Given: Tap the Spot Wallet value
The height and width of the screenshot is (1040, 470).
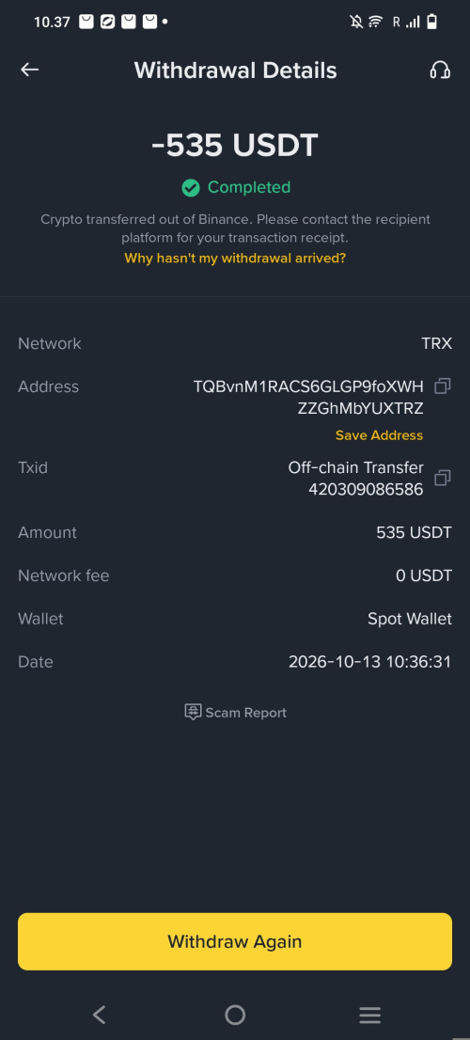Looking at the screenshot, I should pyautogui.click(x=410, y=619).
